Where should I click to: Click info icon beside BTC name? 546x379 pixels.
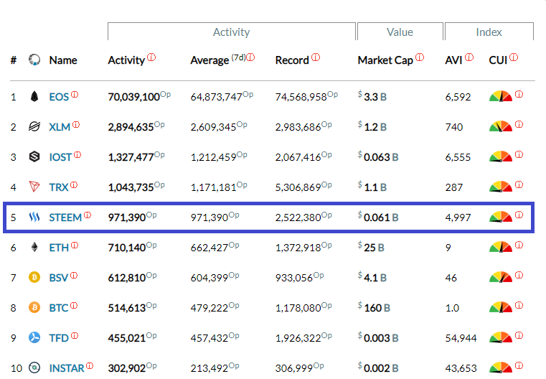pyautogui.click(x=74, y=306)
